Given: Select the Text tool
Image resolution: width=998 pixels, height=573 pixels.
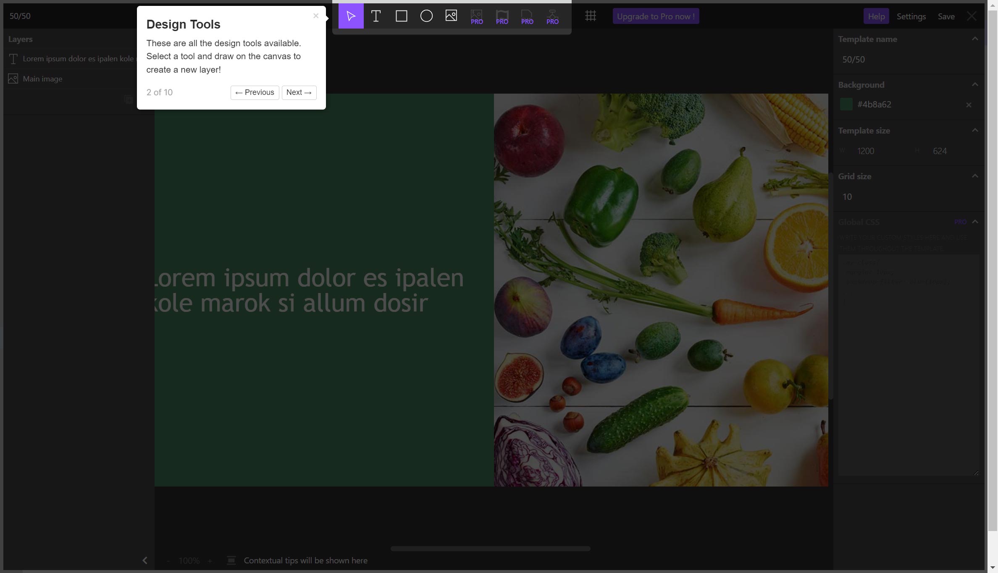Looking at the screenshot, I should [x=376, y=16].
